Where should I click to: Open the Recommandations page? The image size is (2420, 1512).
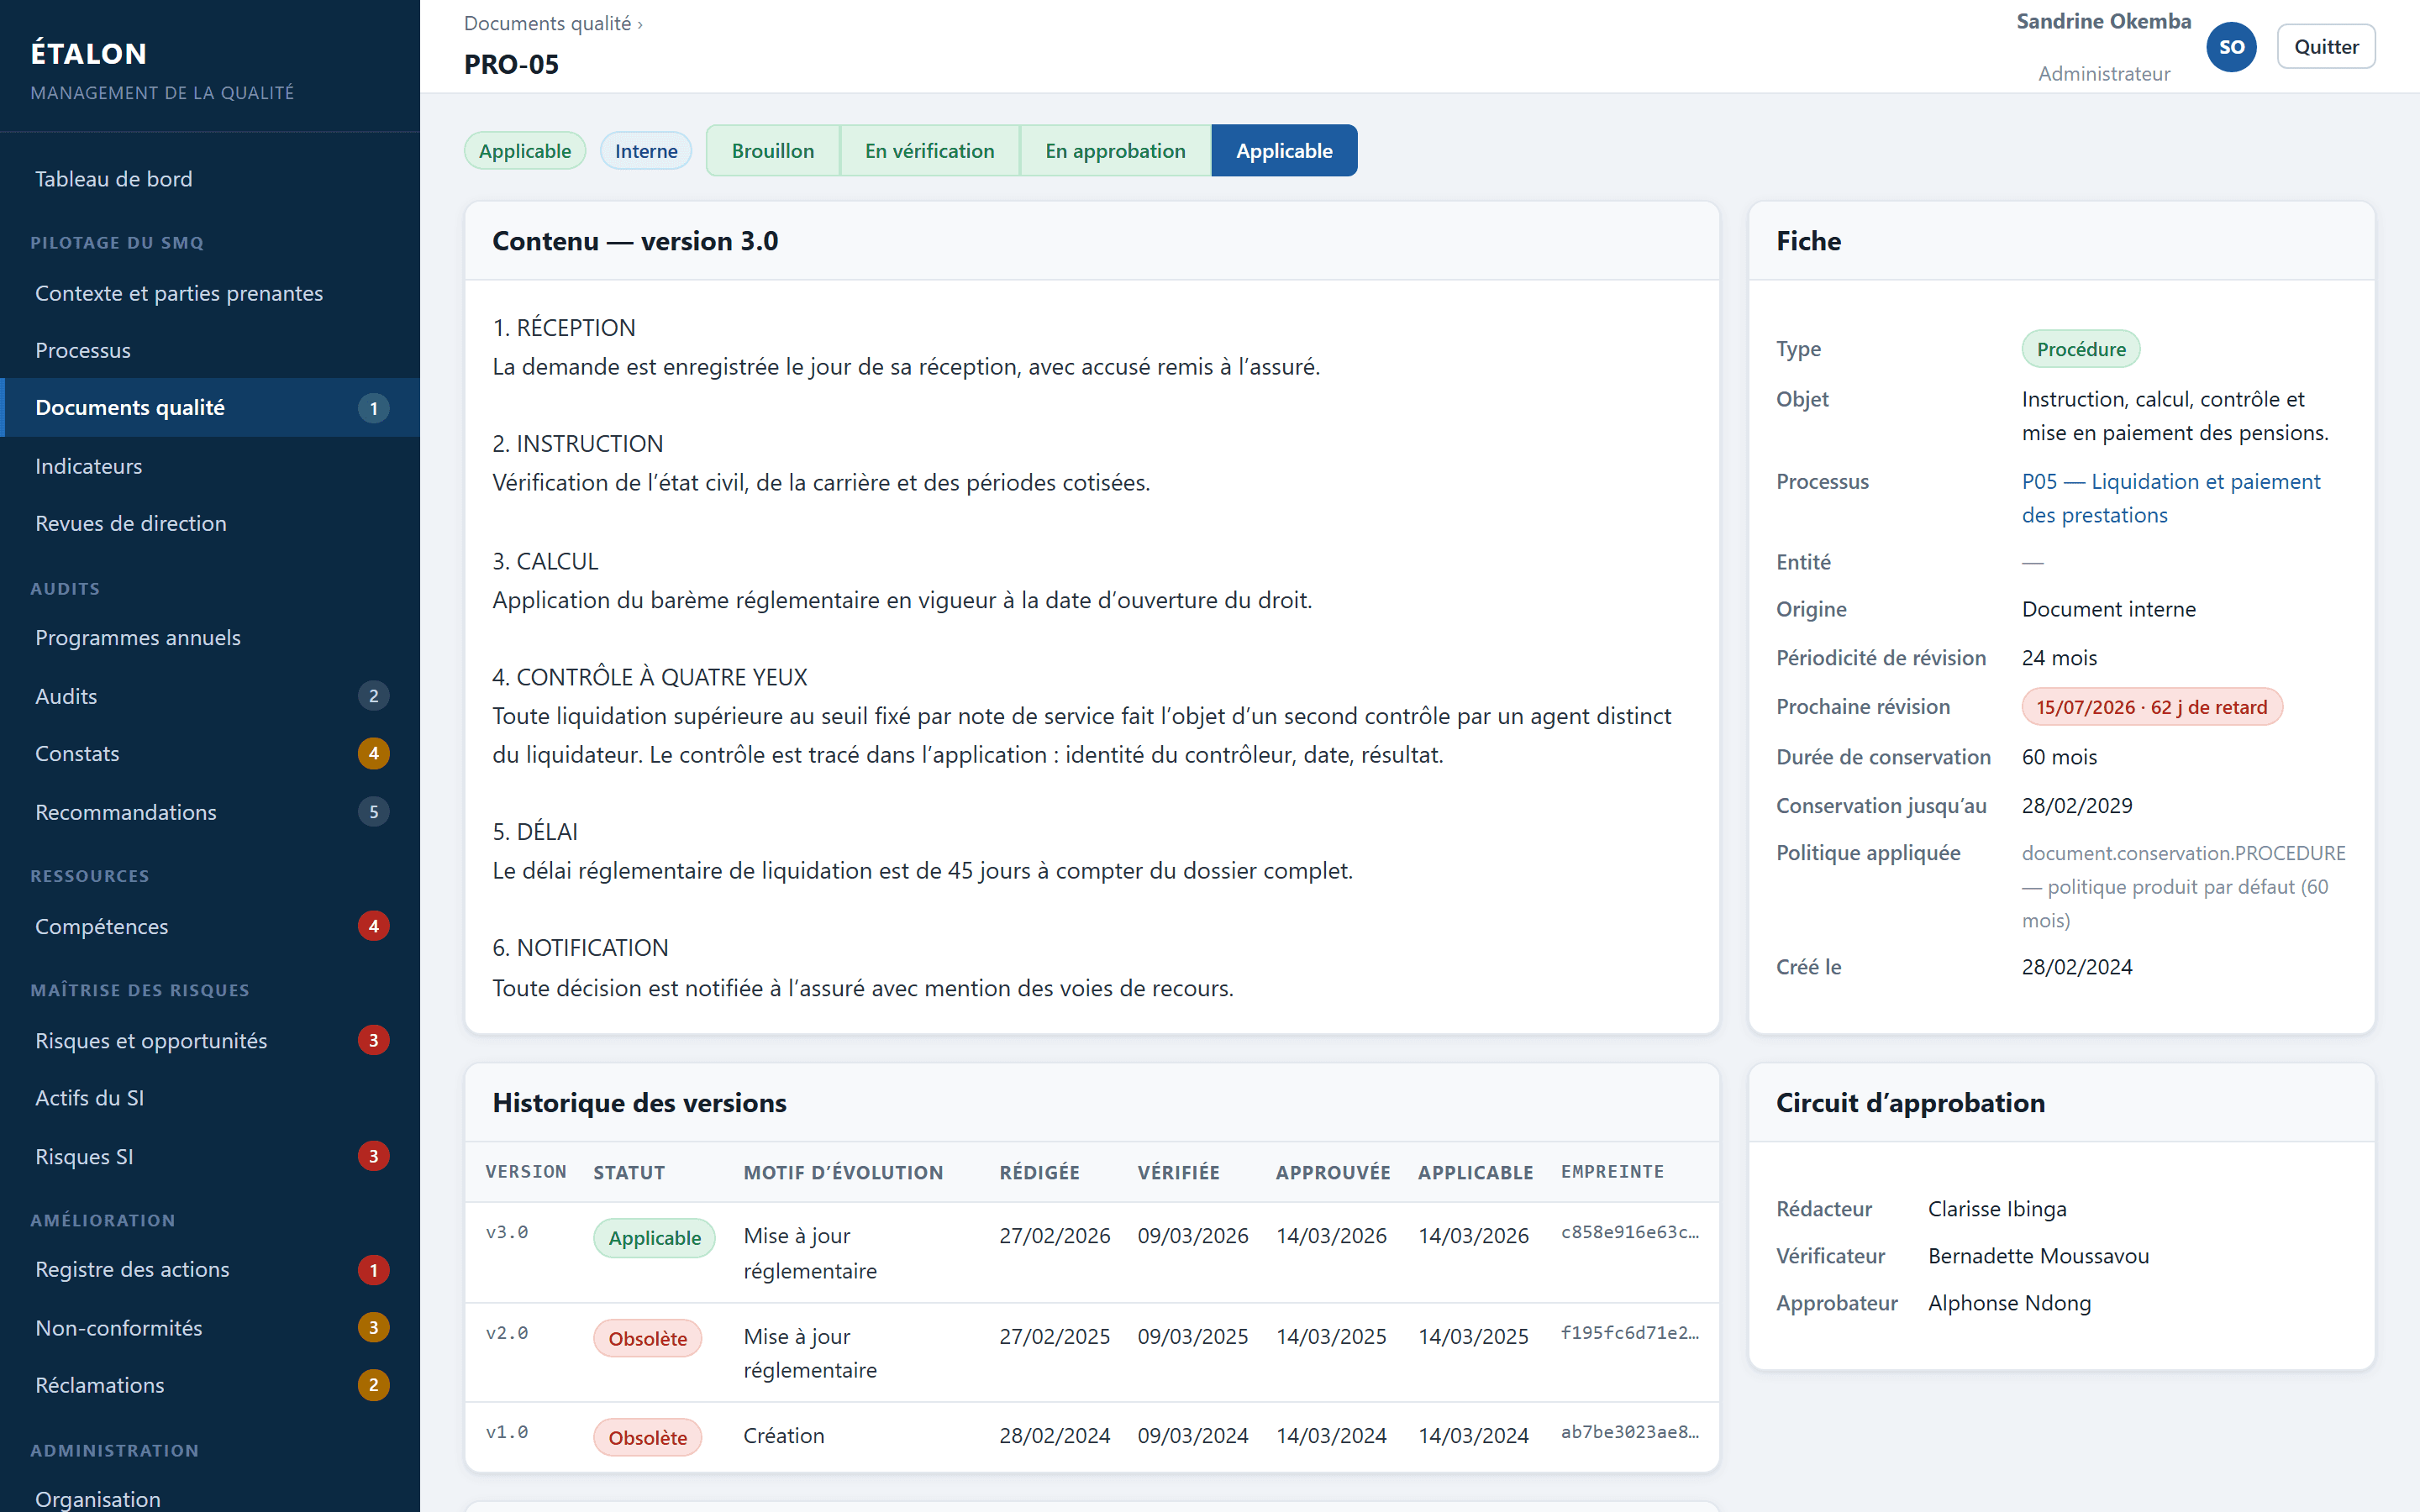[x=210, y=812]
